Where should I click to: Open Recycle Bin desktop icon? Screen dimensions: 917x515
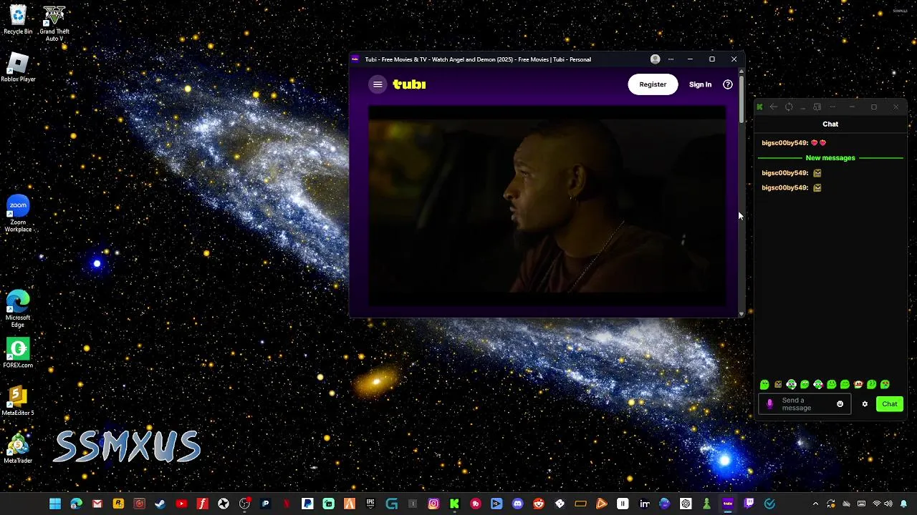pos(18,20)
